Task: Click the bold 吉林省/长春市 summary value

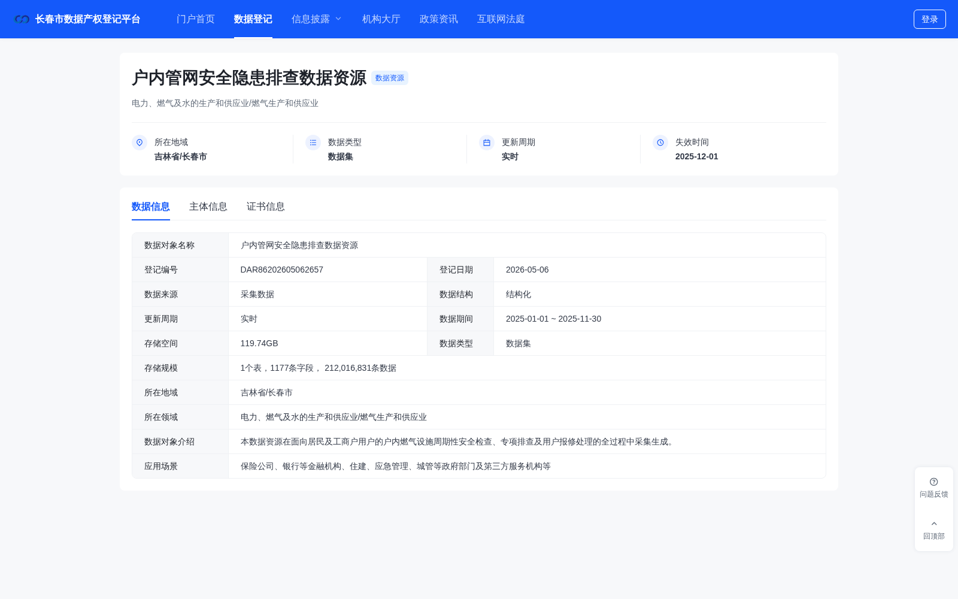Action: point(181,157)
